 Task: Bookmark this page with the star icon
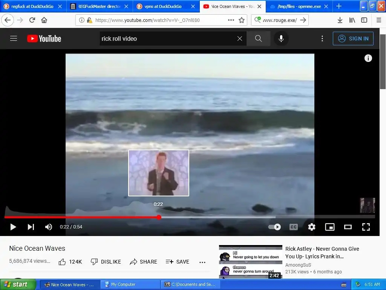click(242, 20)
